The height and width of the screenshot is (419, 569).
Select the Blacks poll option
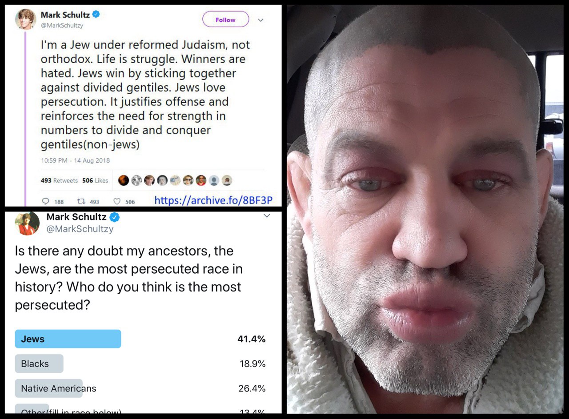coord(39,363)
